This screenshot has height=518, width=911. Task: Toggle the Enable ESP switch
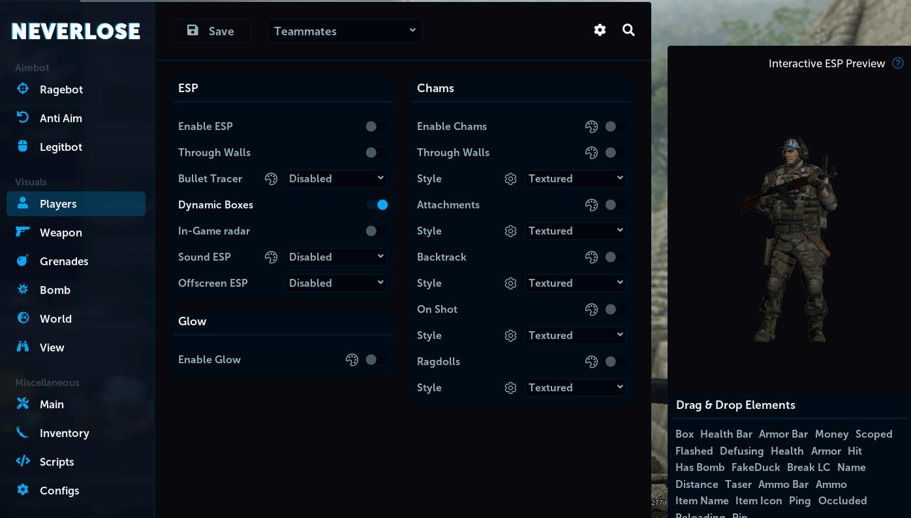pos(376,126)
